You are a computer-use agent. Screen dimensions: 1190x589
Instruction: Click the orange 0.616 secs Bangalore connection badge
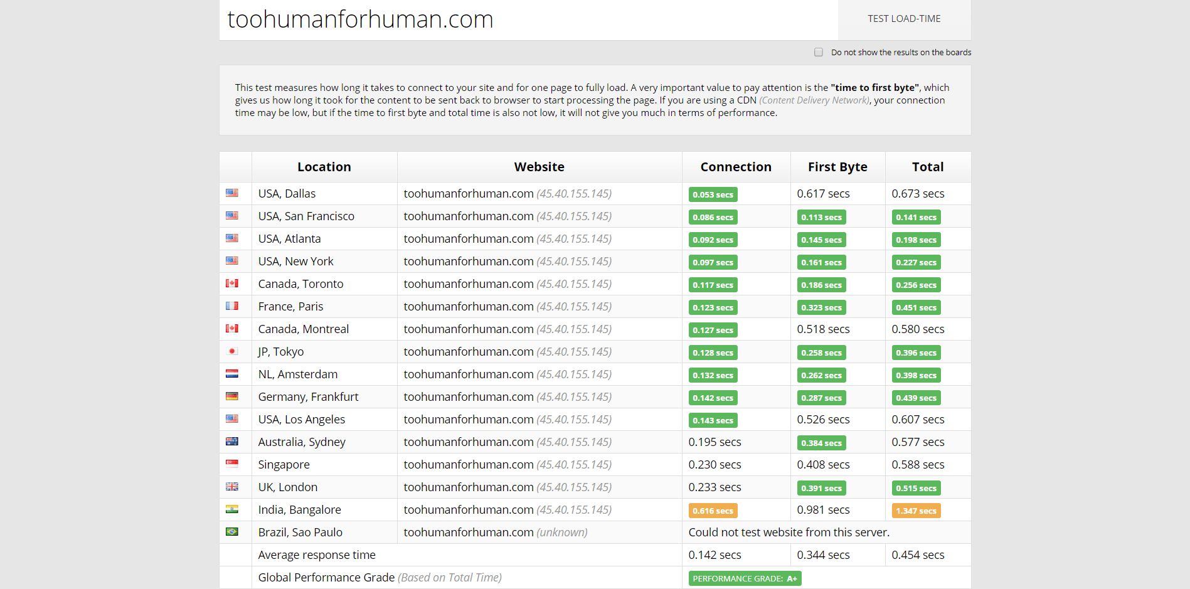pos(713,511)
